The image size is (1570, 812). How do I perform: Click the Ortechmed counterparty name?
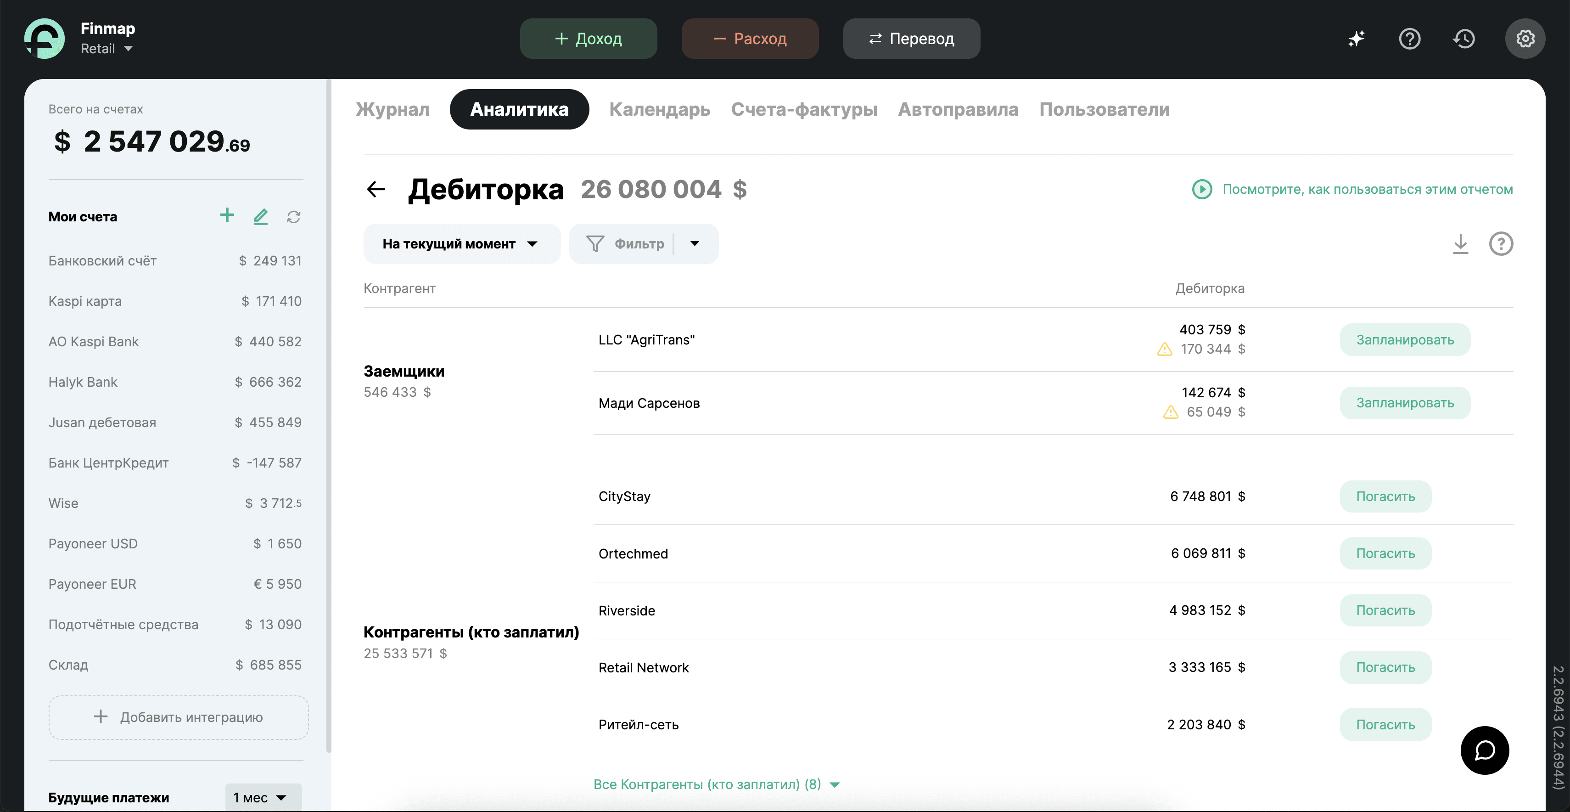point(633,554)
